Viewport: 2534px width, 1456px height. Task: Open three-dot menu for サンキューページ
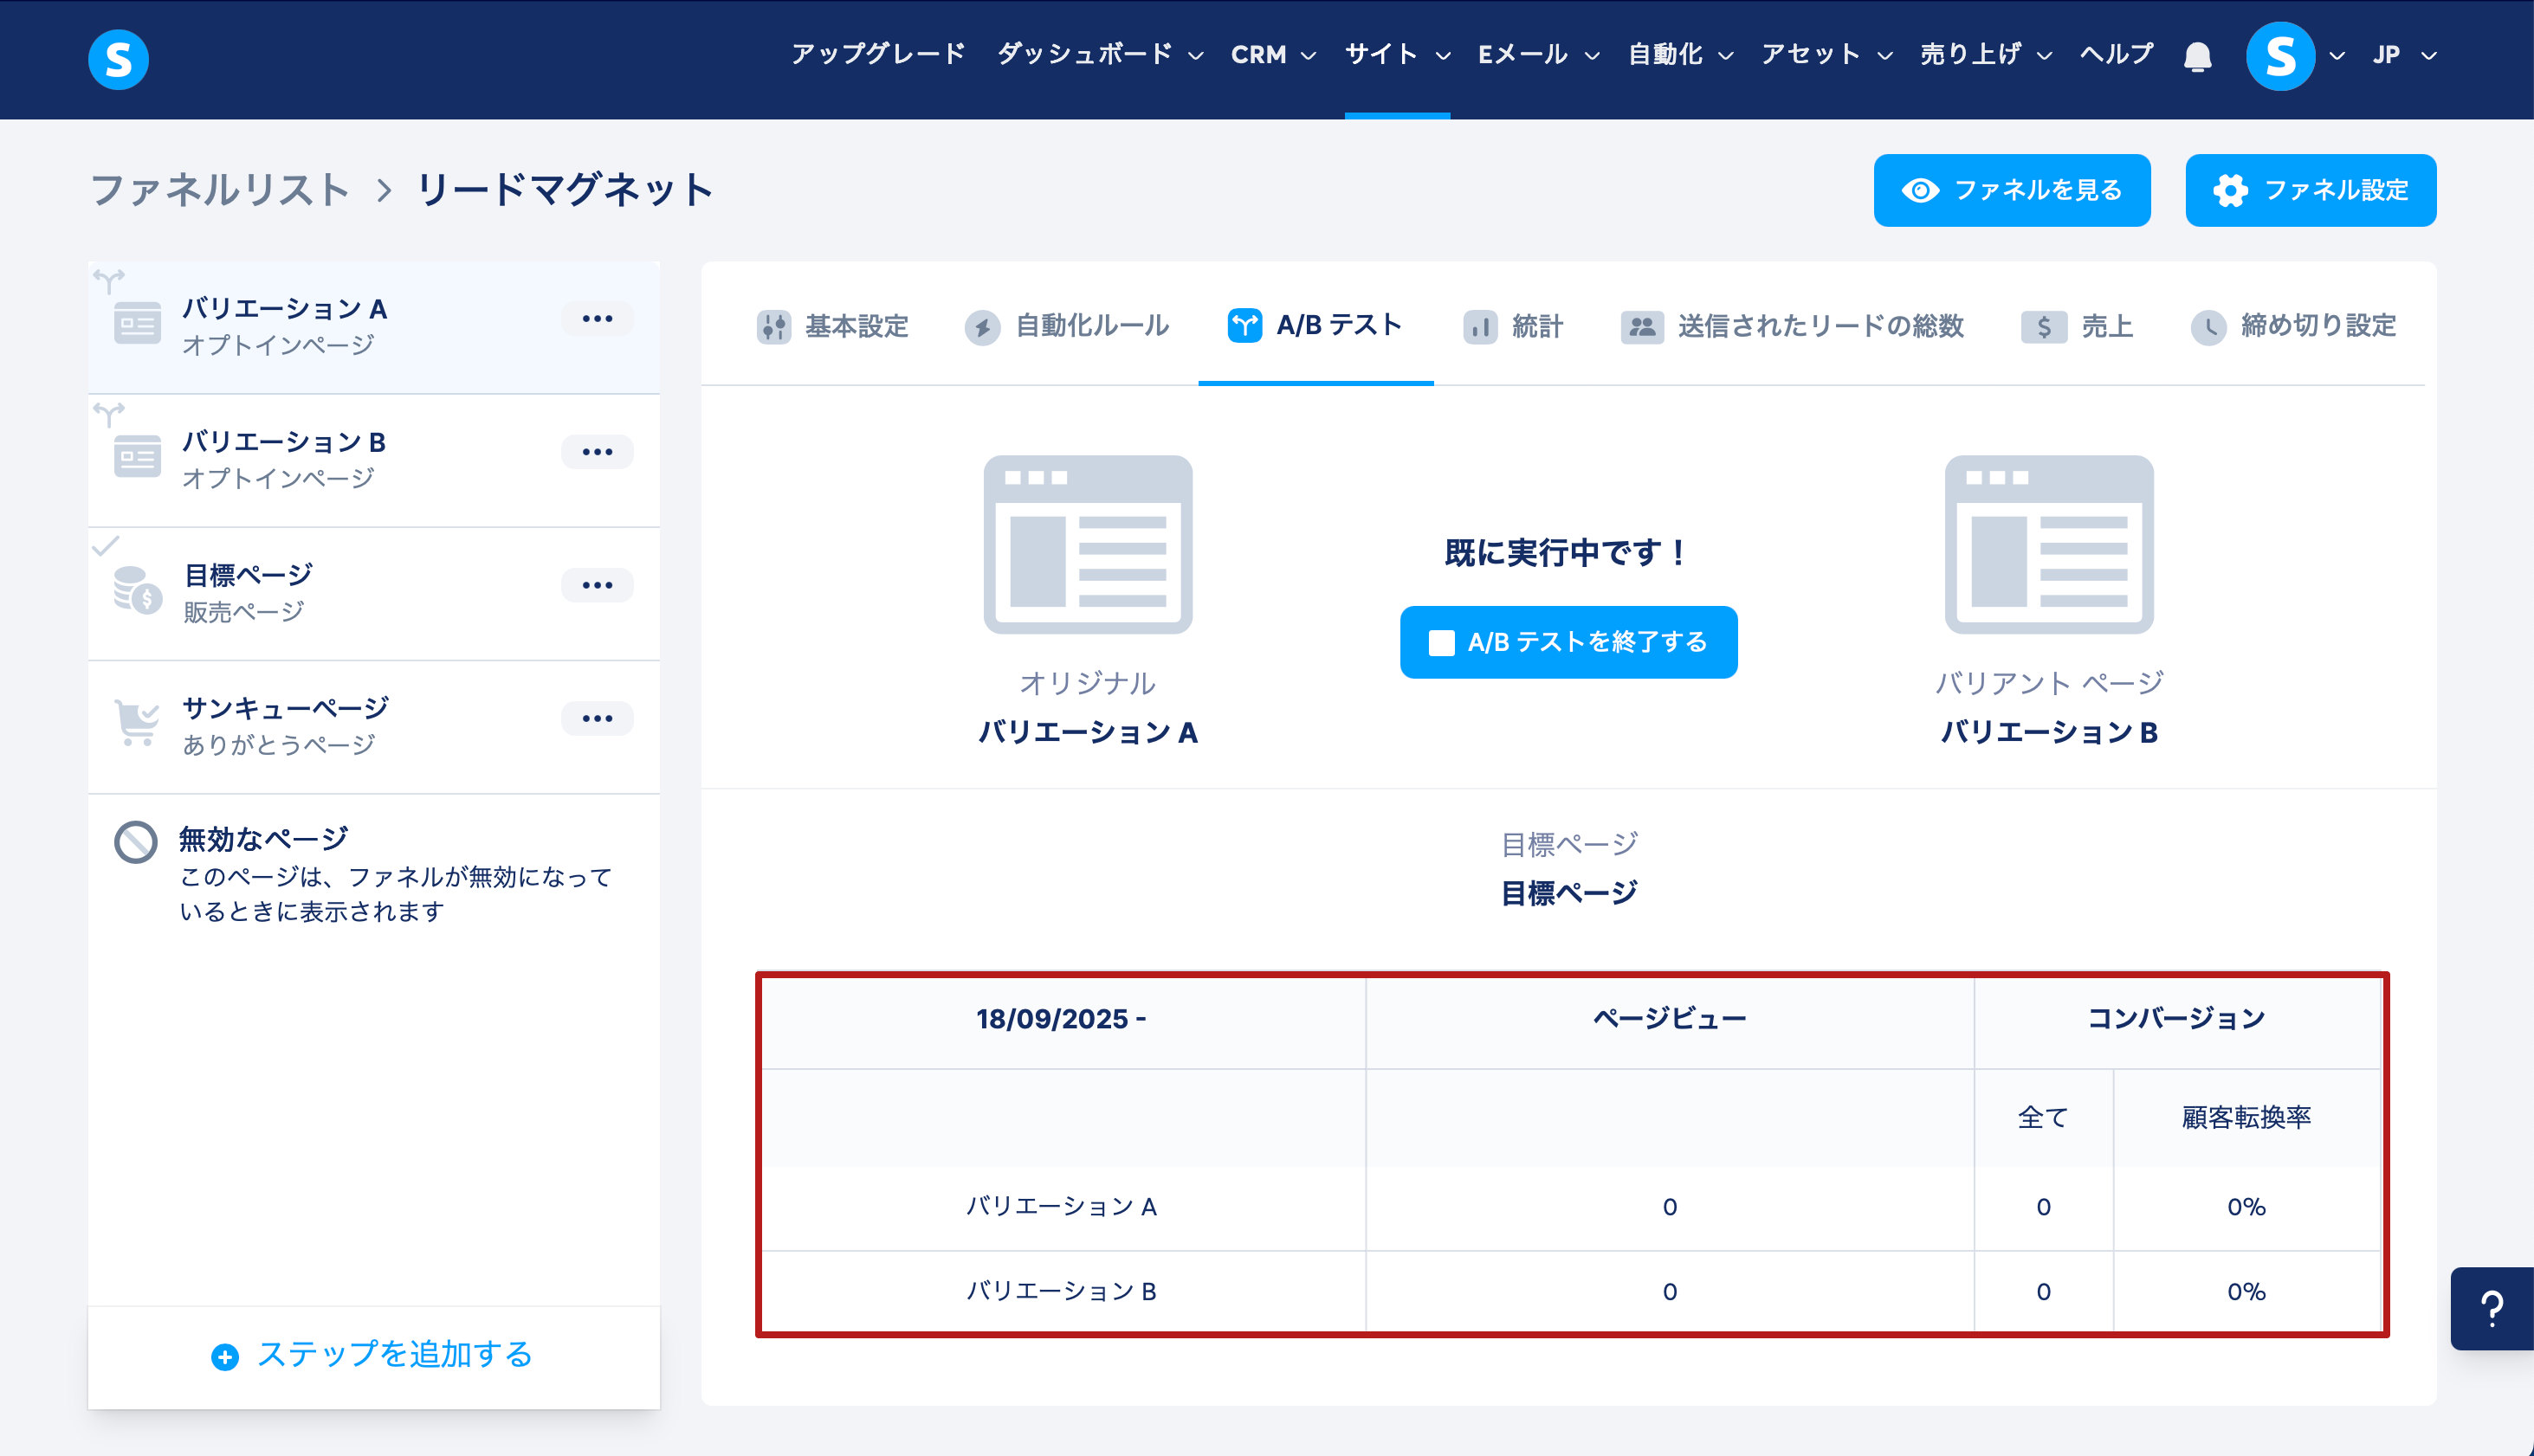[598, 718]
